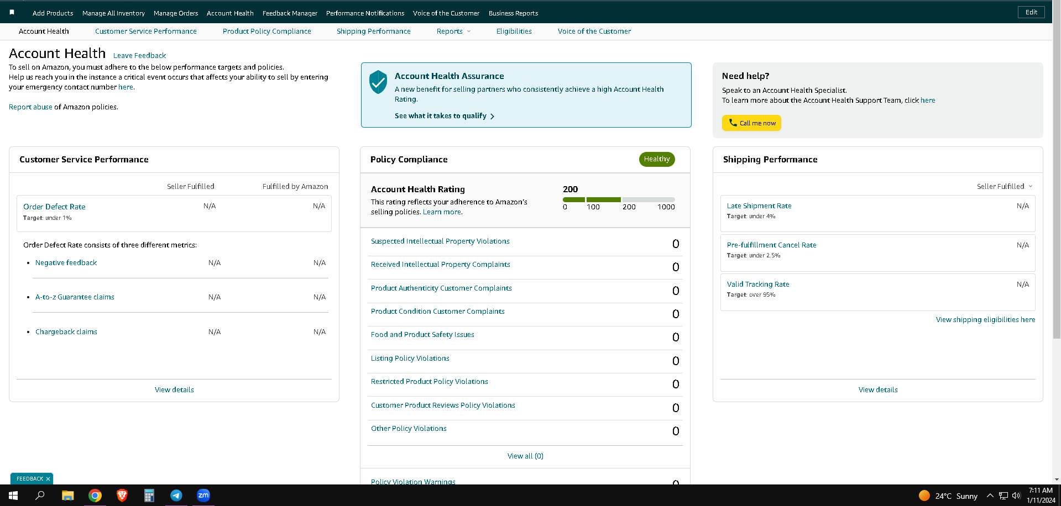The height and width of the screenshot is (506, 1061).
Task: Open the Calculator app from the taskbar
Action: 149,496
